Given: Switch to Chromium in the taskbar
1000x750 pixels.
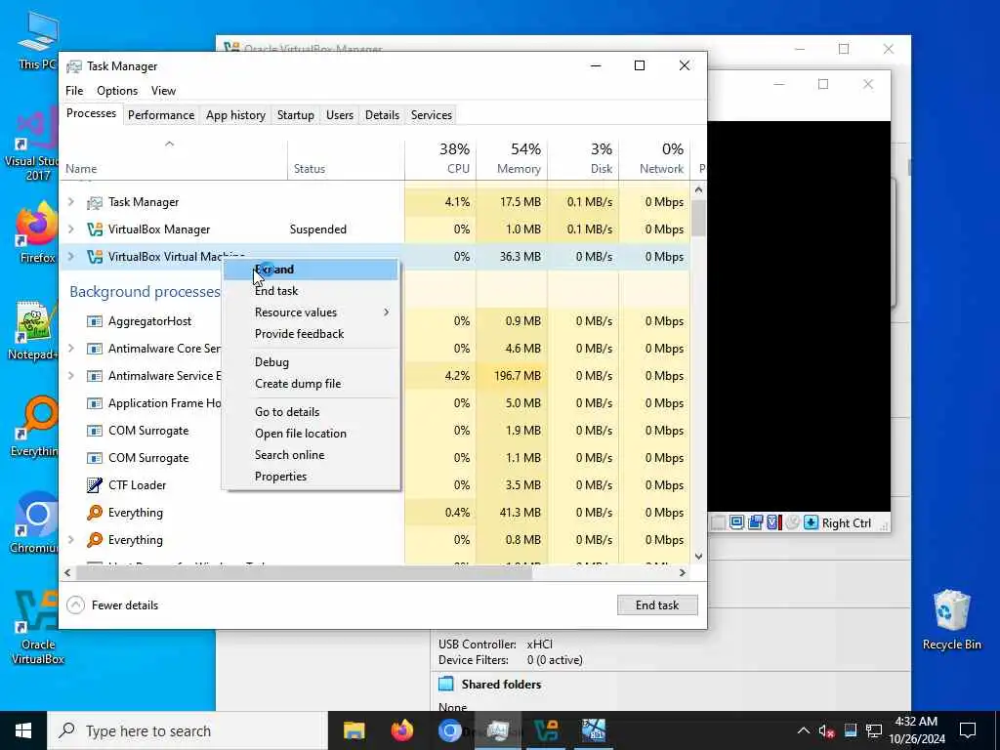Looking at the screenshot, I should (x=449, y=730).
